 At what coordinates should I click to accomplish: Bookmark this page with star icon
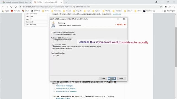point(161,7)
